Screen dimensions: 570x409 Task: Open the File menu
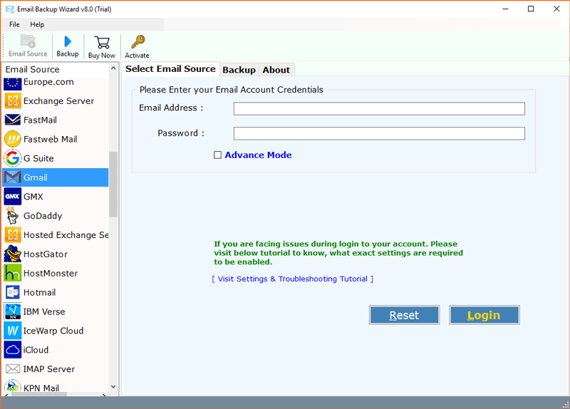14,24
